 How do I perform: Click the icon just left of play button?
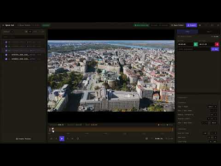pyautogui.click(x=56, y=138)
